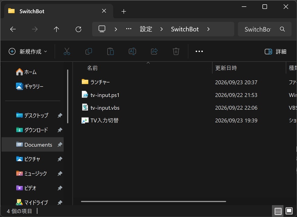Click the Copy icon in toolbar
The image size is (297, 217).
[x=88, y=51]
